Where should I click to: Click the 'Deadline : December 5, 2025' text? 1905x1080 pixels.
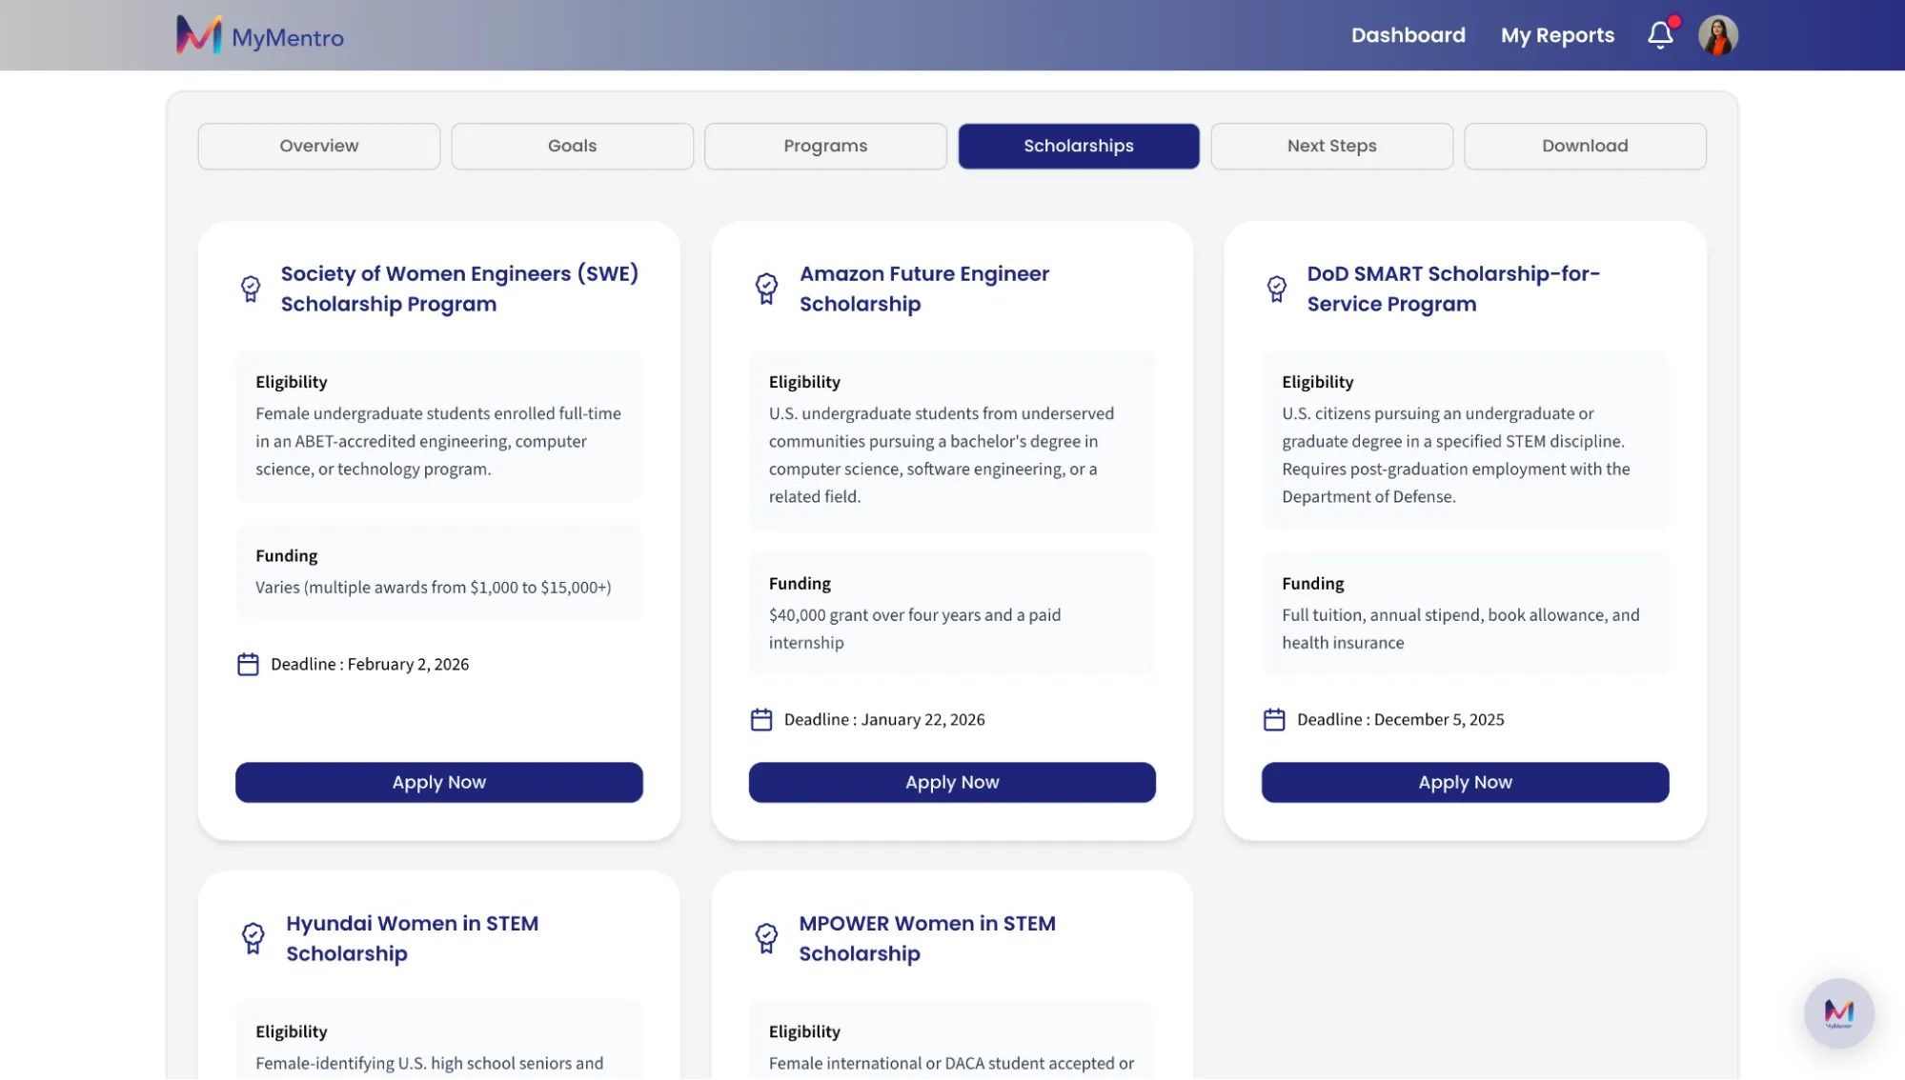[x=1401, y=719]
